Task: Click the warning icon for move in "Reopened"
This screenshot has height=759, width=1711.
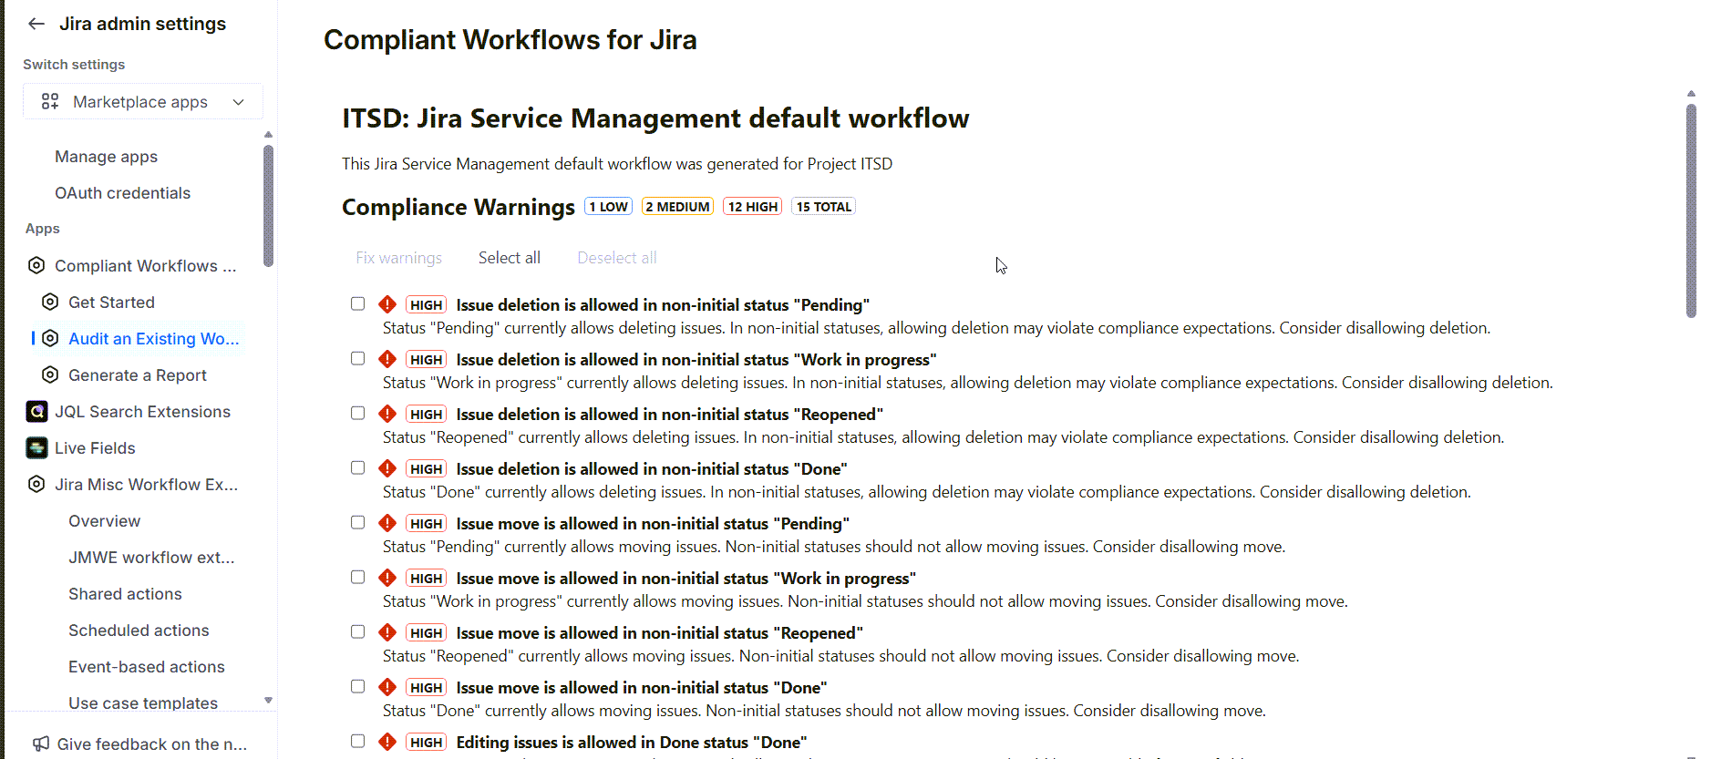Action: 387,632
